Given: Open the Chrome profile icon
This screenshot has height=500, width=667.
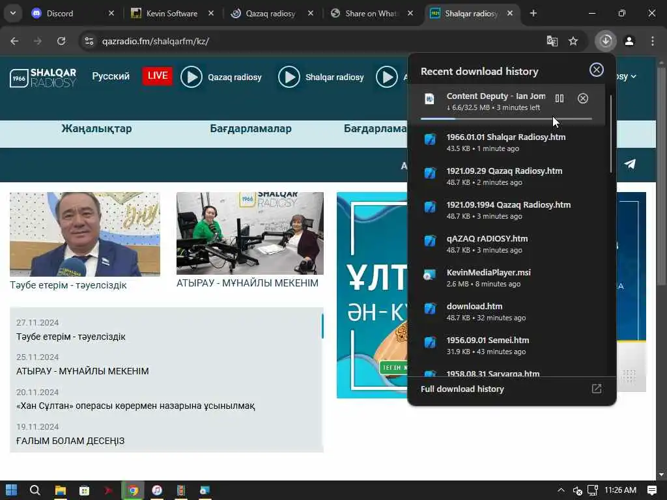Looking at the screenshot, I should [x=629, y=41].
